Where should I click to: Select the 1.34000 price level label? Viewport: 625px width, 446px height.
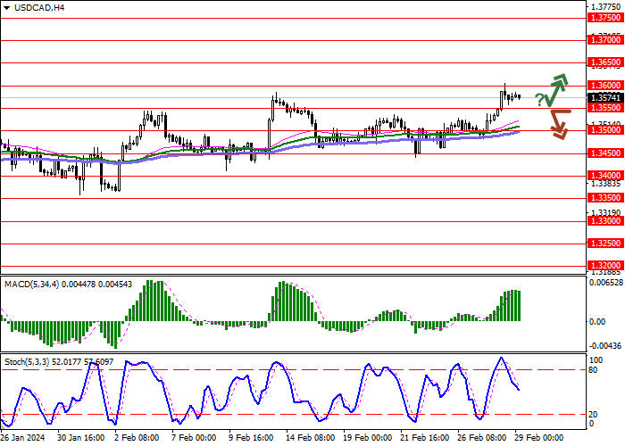tap(606, 175)
